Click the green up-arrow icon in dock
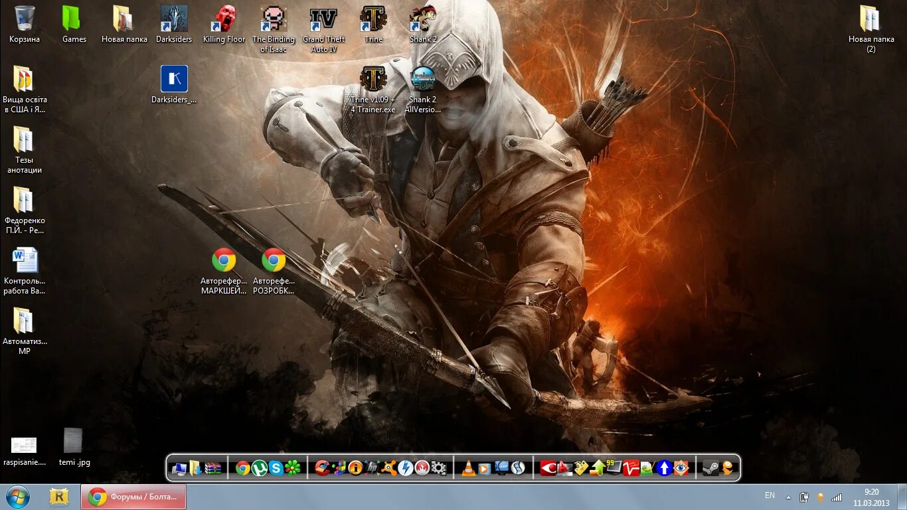Image resolution: width=907 pixels, height=510 pixels. pos(598,468)
